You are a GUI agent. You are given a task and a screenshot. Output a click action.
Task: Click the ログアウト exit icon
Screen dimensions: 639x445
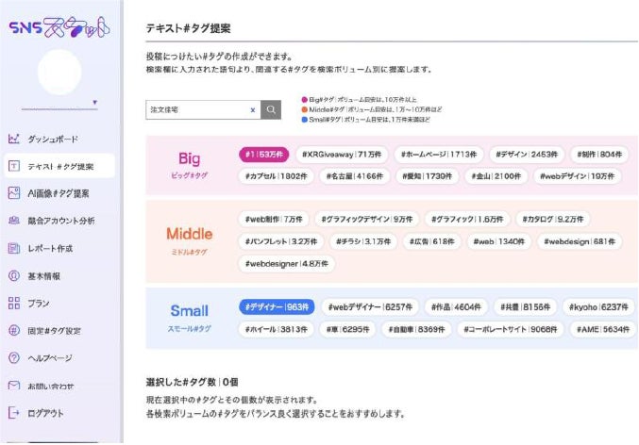14,413
